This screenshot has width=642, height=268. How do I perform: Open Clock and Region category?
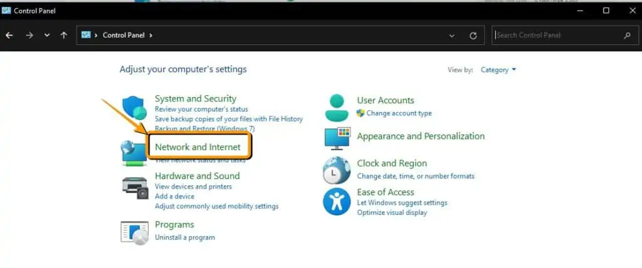pyautogui.click(x=392, y=163)
